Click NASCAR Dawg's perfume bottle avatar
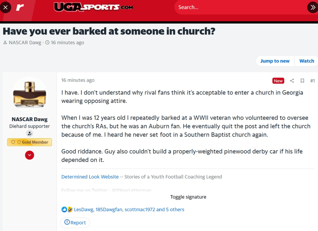The height and width of the screenshot is (231, 318). pyautogui.click(x=30, y=95)
